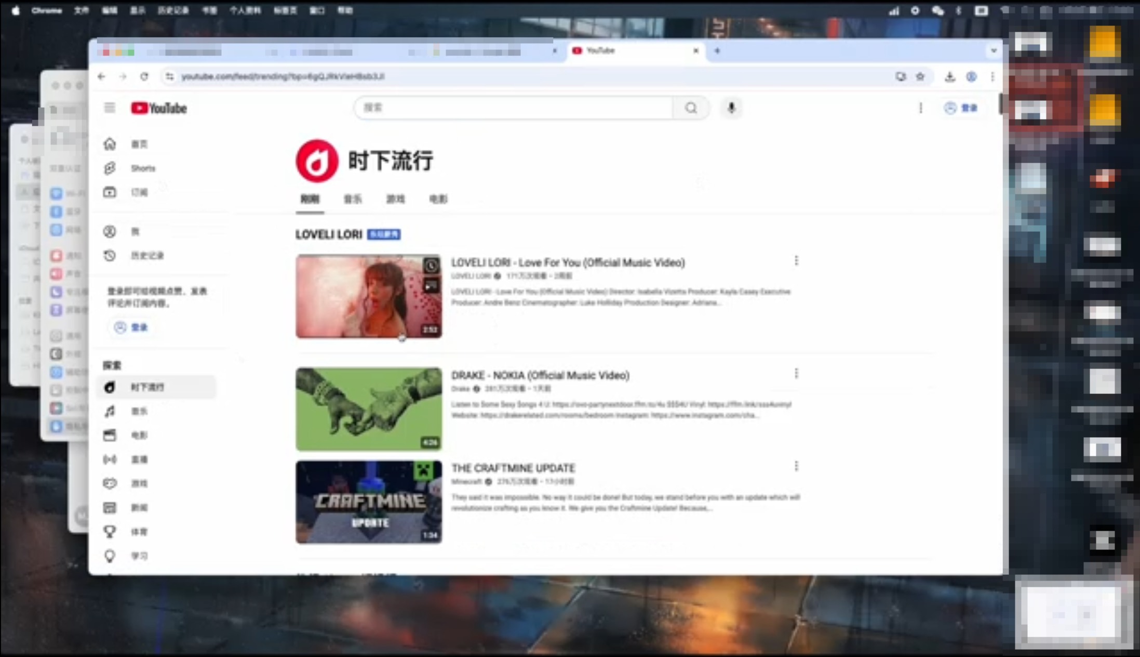Open 体育 Sports in the explore sidebar
The width and height of the screenshot is (1140, 657).
tap(156, 531)
